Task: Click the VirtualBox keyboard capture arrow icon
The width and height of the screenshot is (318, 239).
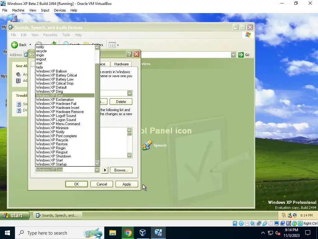Action: (x=300, y=223)
